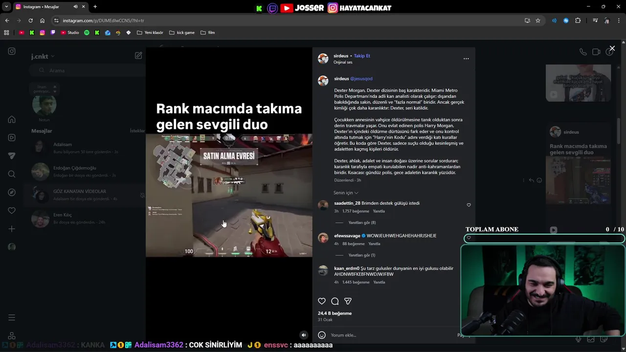Start audio call with phone icon
This screenshot has width=626, height=352.
pyautogui.click(x=583, y=52)
